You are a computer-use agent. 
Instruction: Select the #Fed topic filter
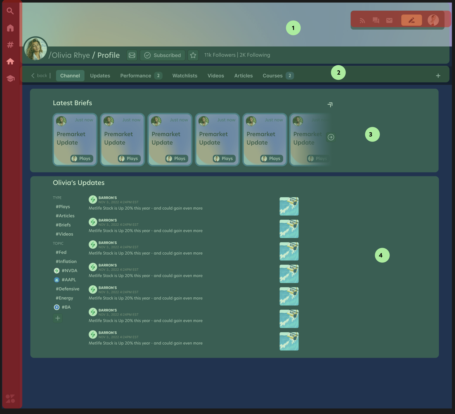(61, 252)
